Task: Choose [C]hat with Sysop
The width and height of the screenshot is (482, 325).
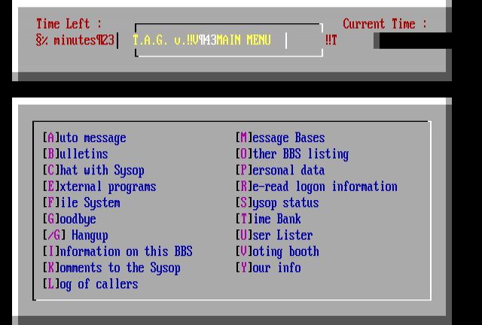Action: pyautogui.click(x=93, y=171)
